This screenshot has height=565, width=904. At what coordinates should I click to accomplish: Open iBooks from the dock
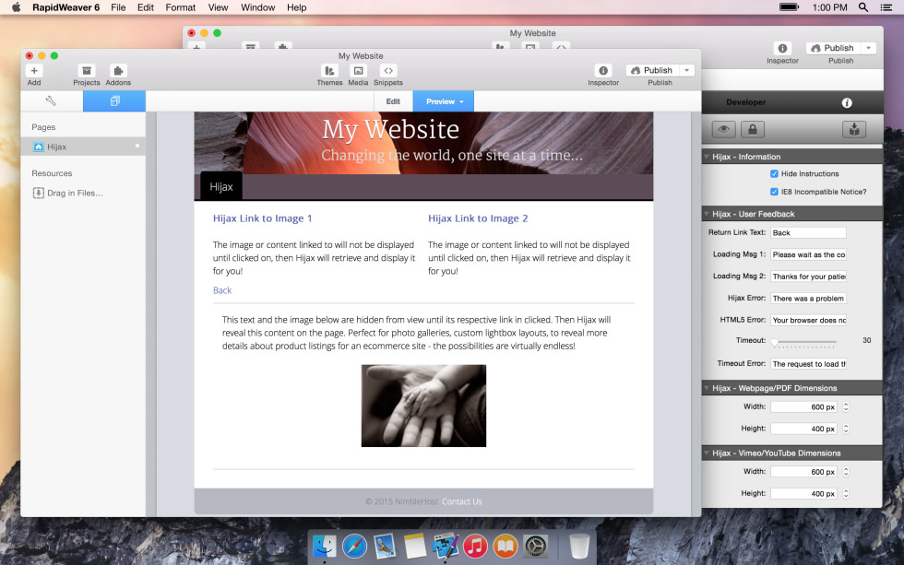click(x=506, y=546)
